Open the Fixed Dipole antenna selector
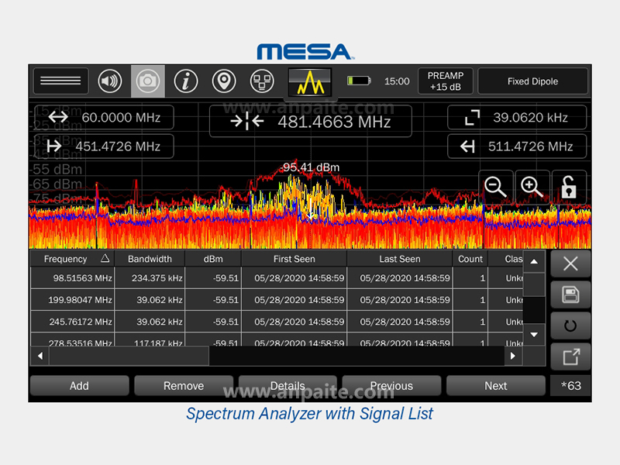 pos(532,81)
